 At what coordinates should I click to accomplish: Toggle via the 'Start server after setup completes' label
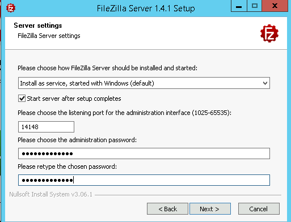pos(74,99)
